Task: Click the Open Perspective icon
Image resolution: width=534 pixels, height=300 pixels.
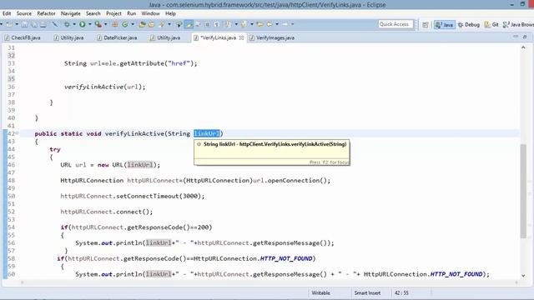Action: [x=426, y=24]
